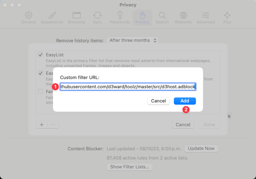Viewport: 256px width, 179px height.
Task: Open the Passwords preferences tab
Action: click(x=120, y=18)
